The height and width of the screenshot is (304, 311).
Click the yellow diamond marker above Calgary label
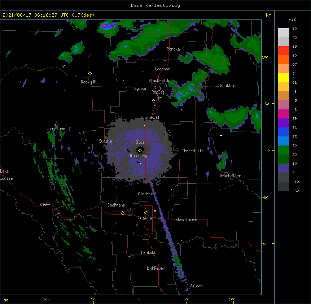tap(146, 213)
